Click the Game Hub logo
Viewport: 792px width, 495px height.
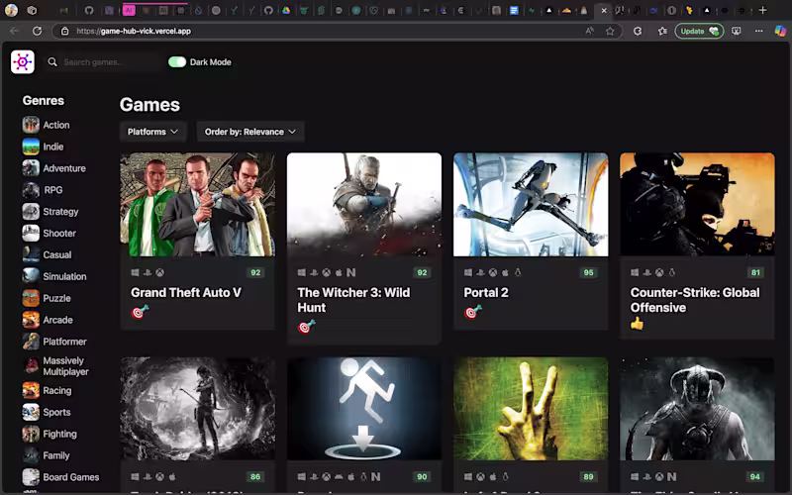[x=23, y=61]
